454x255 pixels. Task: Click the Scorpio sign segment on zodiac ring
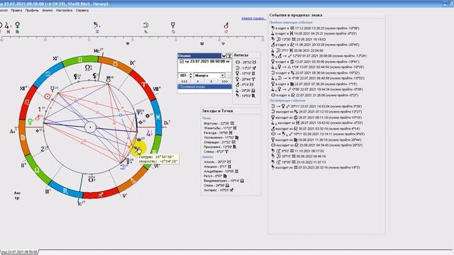[x=65, y=191]
